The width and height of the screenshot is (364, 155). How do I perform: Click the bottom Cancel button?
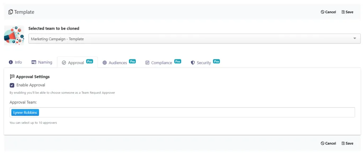328,143
